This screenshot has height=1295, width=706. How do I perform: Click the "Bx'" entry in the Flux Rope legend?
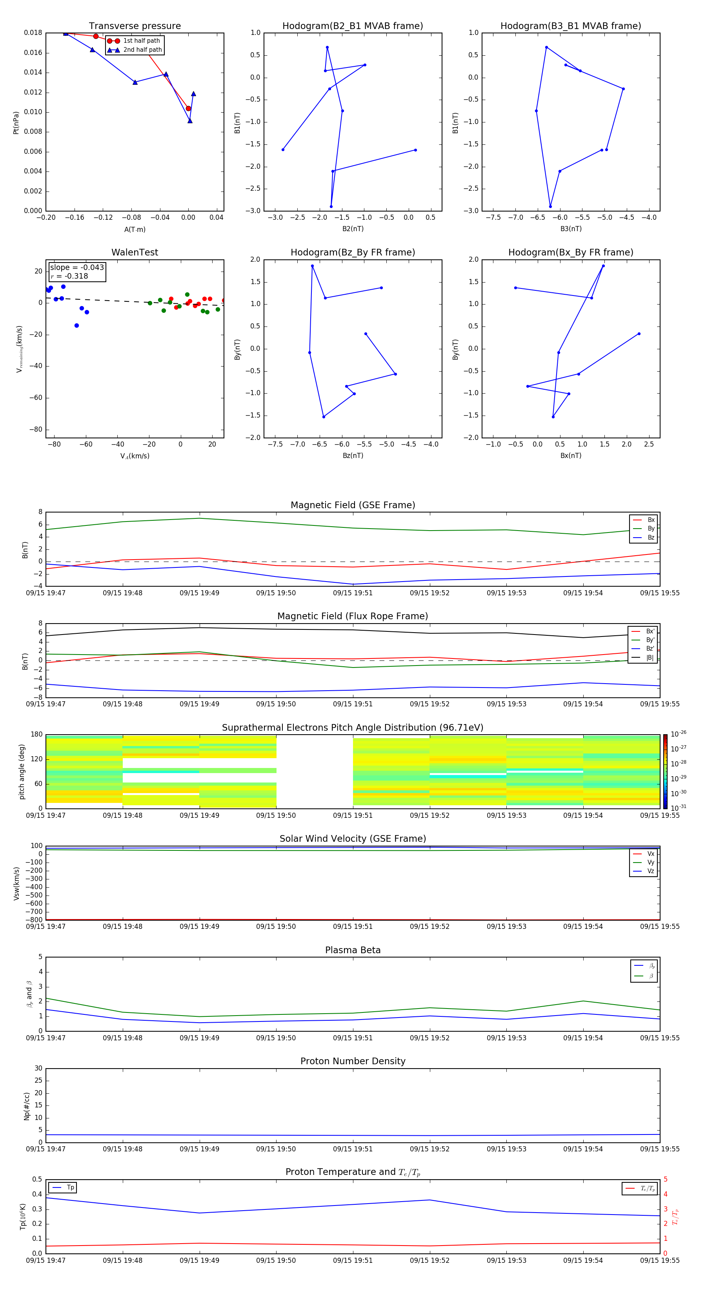tap(643, 631)
